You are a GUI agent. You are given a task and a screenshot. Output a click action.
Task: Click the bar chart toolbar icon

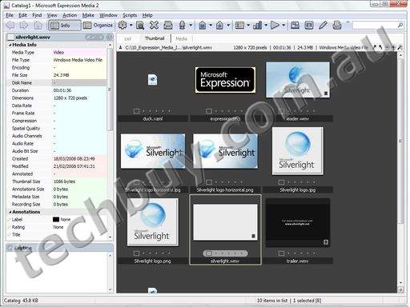tap(257, 26)
